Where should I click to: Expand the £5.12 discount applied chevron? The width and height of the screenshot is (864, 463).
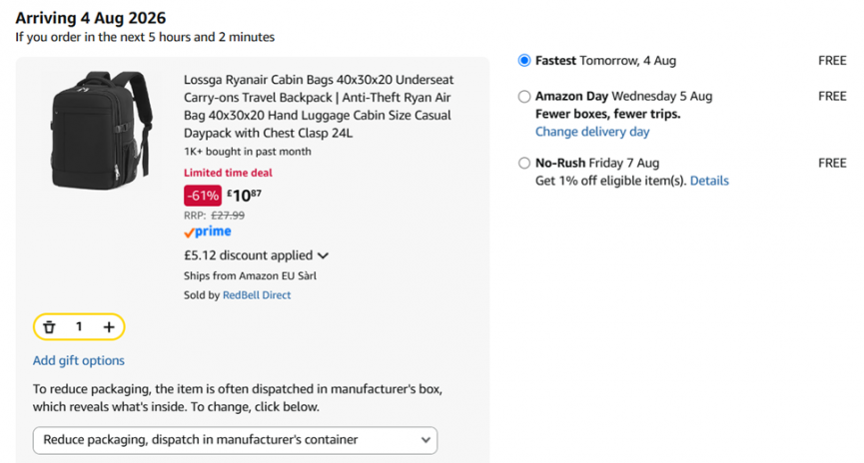click(x=323, y=255)
